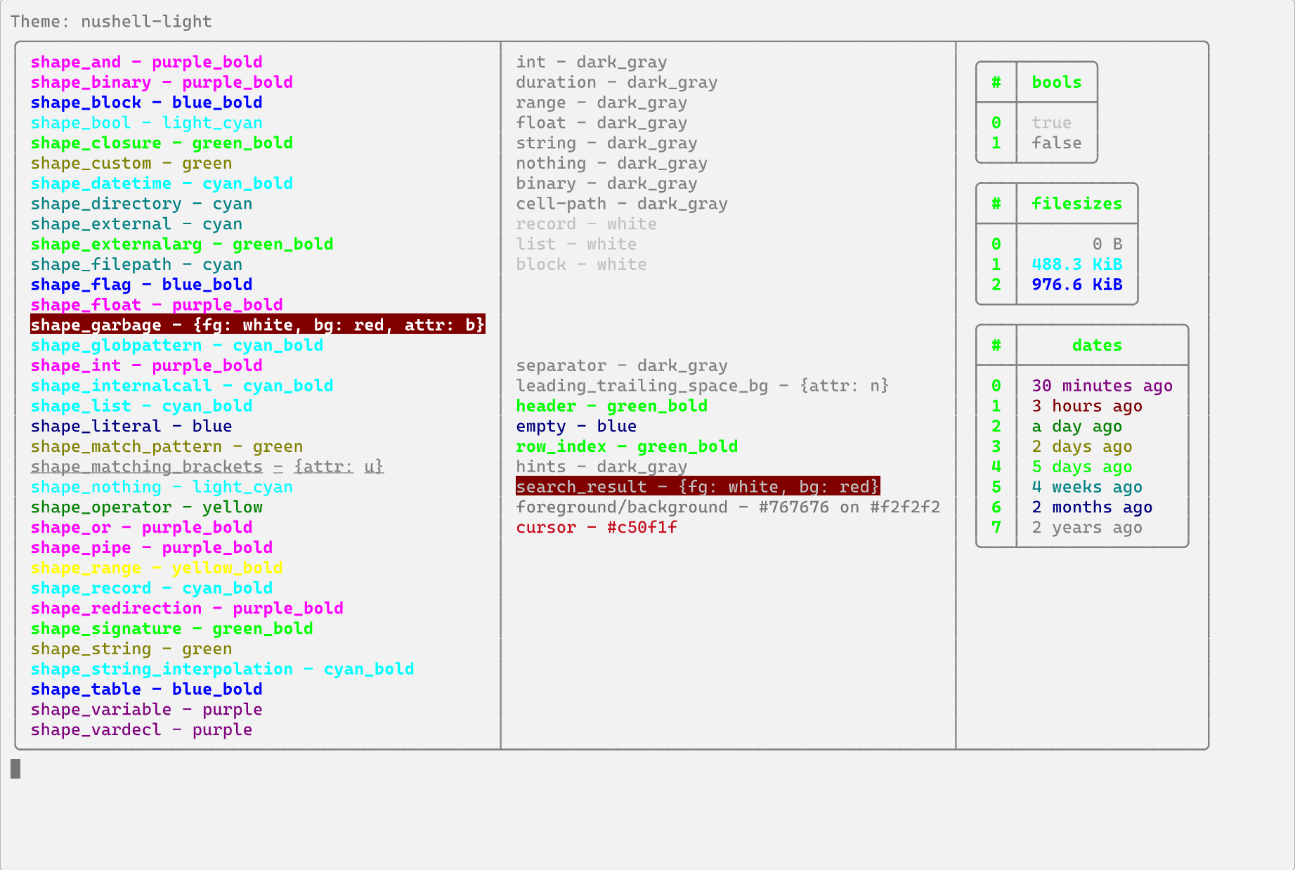Select the 'shape_closure - green_bold' line
The image size is (1295, 870).
click(x=162, y=143)
